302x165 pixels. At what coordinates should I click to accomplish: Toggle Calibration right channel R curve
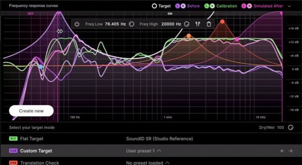point(212,6)
